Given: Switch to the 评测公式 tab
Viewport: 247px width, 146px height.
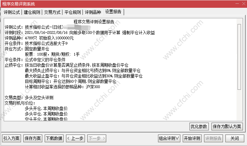Looking at the screenshot, I should tap(12, 12).
